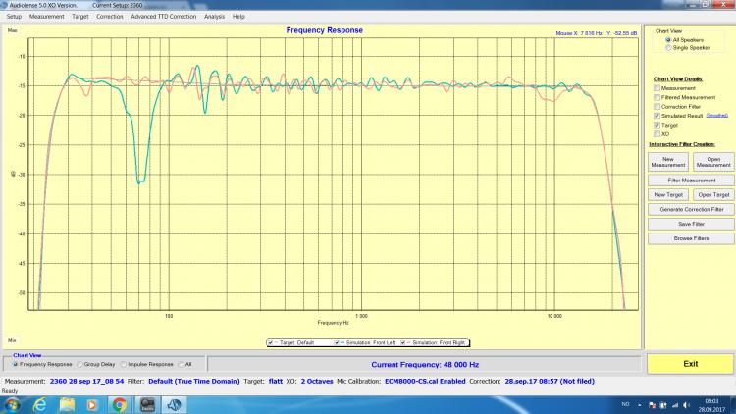Click the yellow Exit button
This screenshot has width=736, height=414.
pyautogui.click(x=691, y=363)
